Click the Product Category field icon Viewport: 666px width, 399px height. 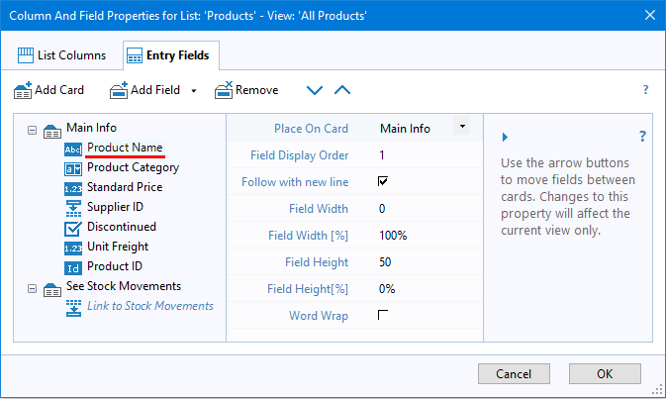72,168
